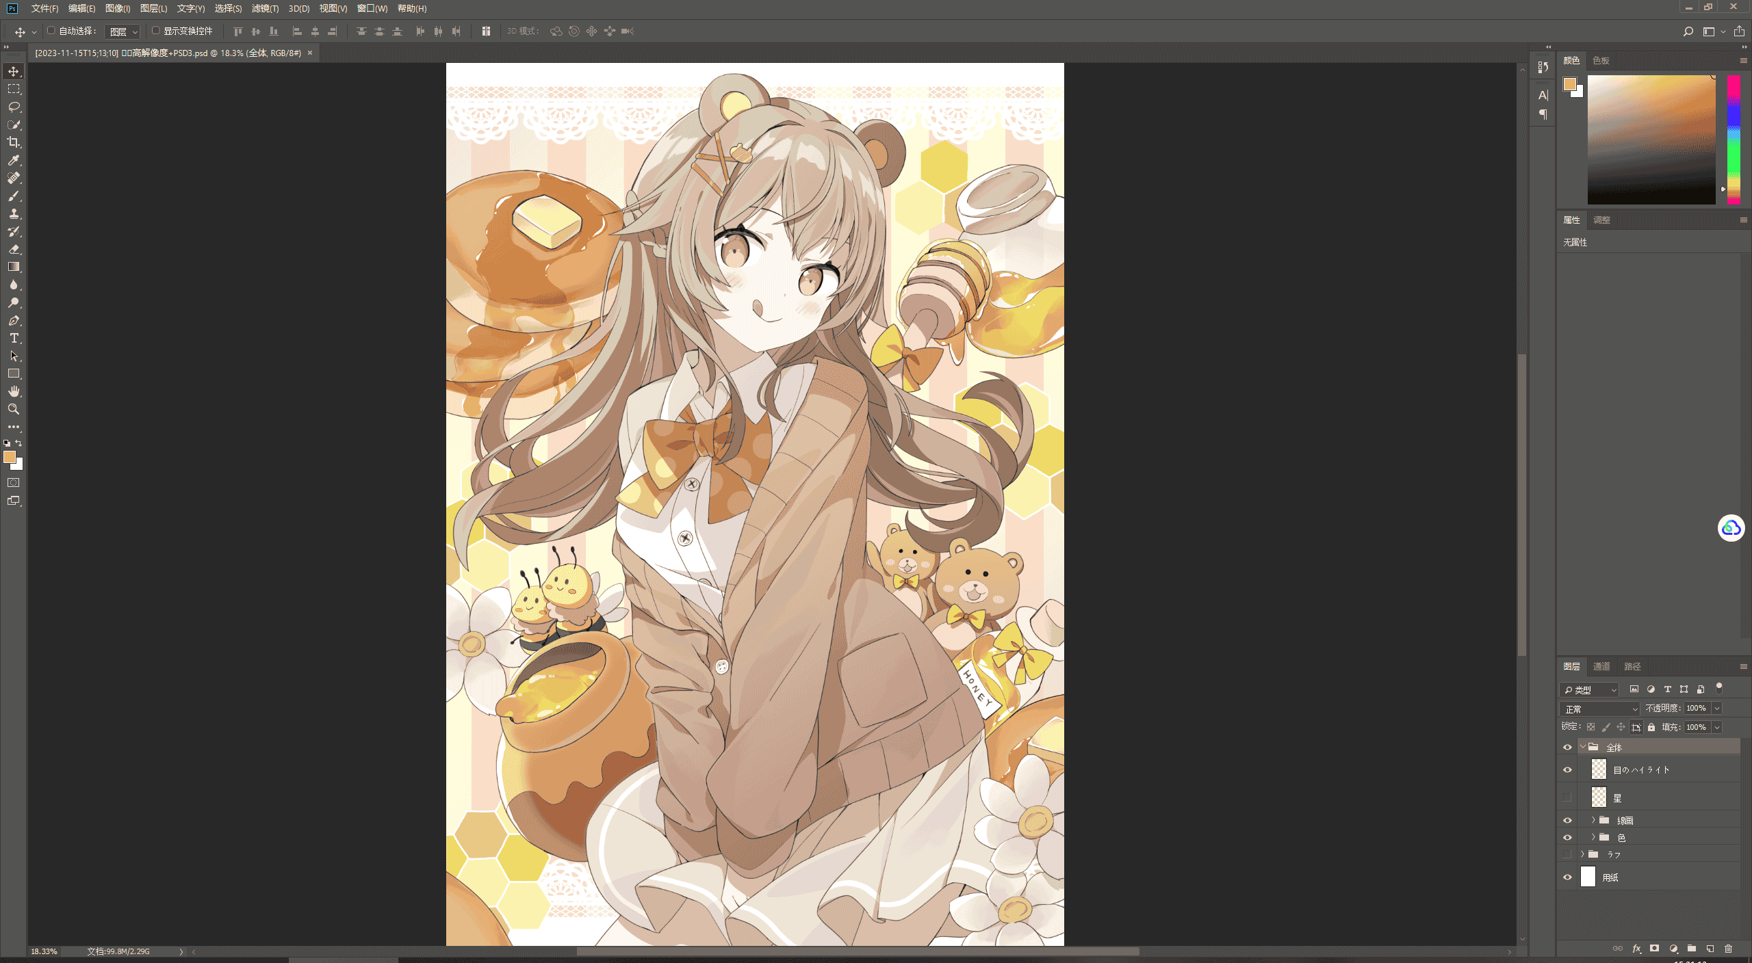1752x963 pixels.
Task: Select the Horizontal Type tool
Action: [14, 338]
